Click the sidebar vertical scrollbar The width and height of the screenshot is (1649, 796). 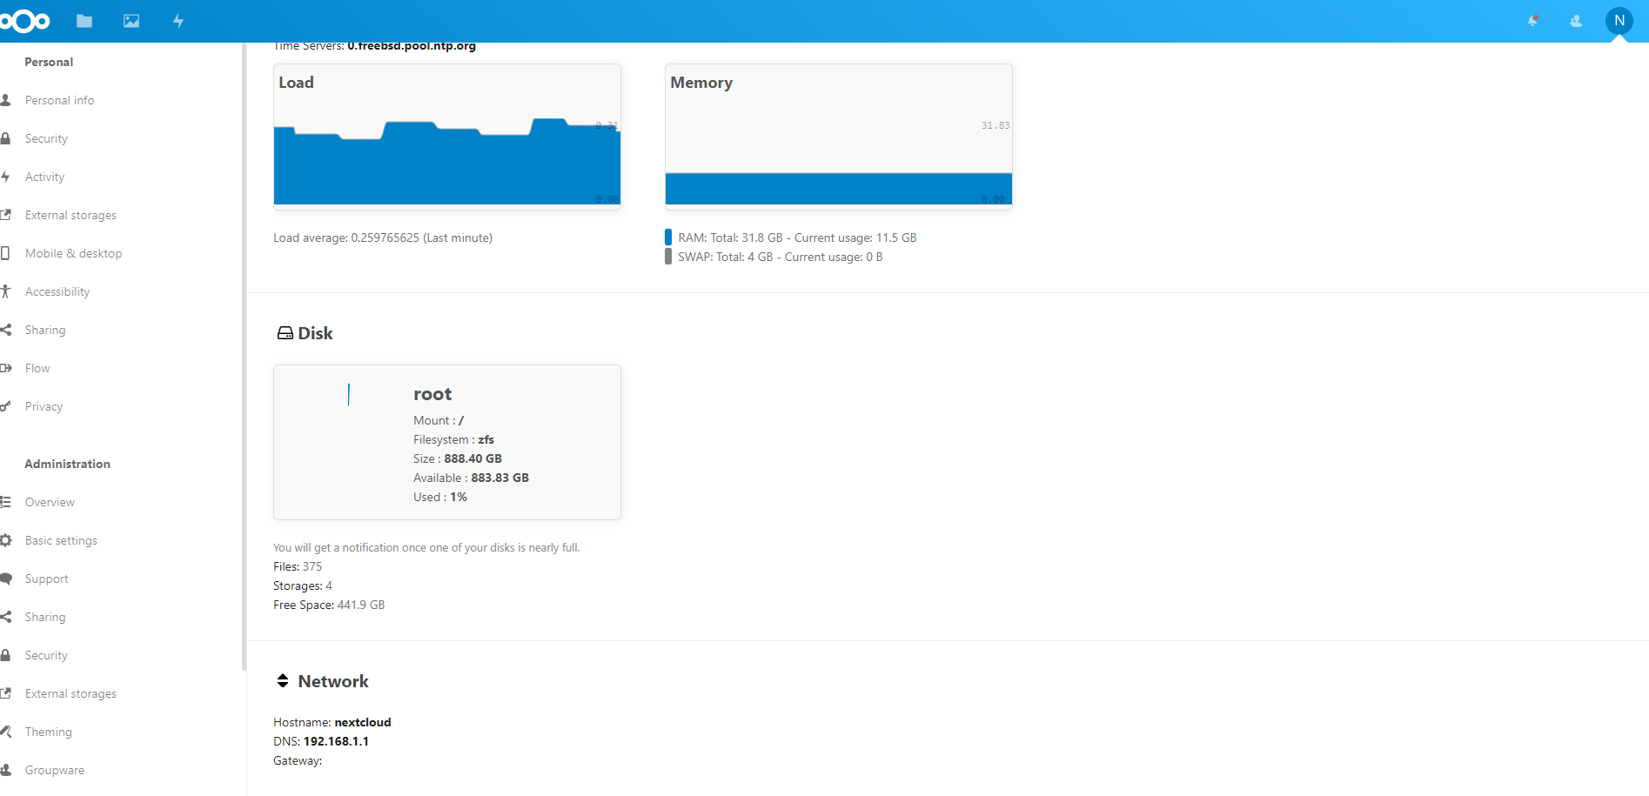coord(244,357)
